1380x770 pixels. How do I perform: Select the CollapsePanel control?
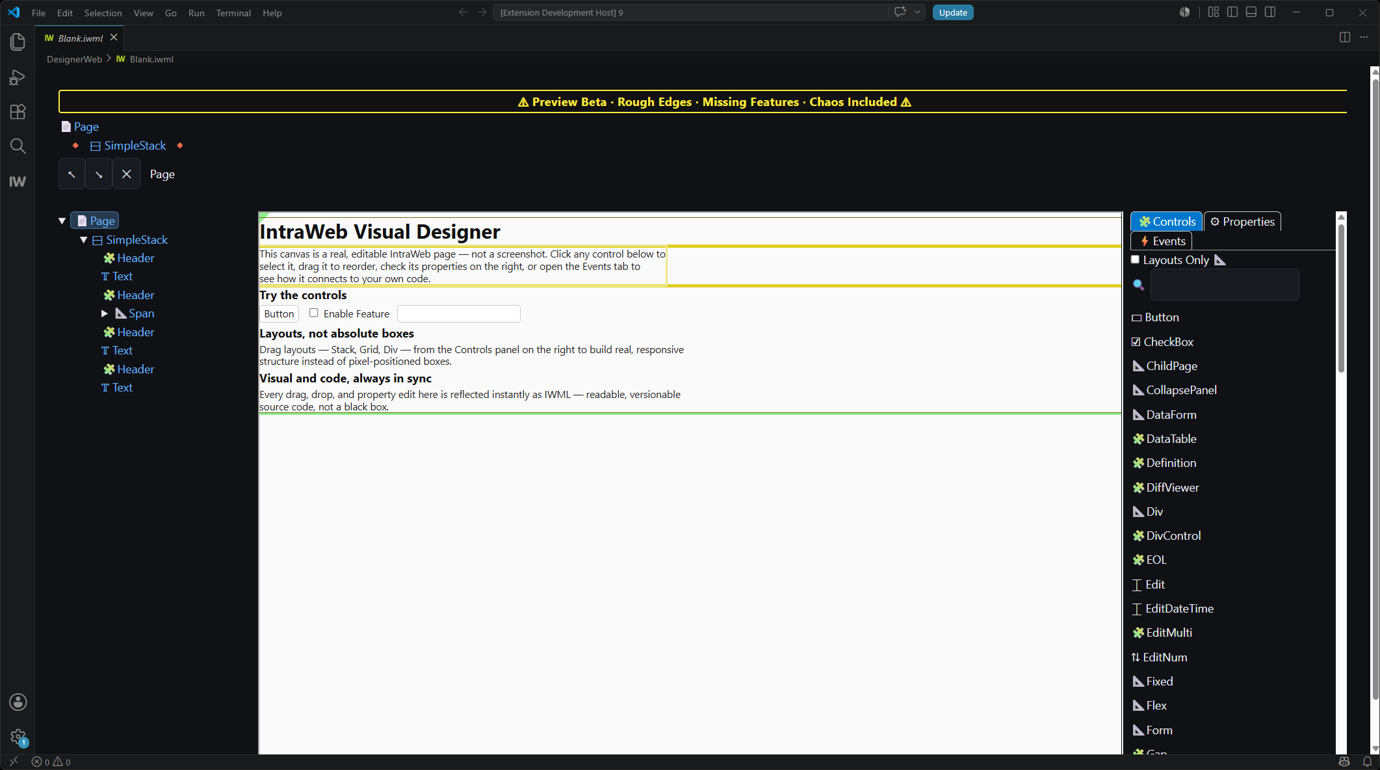[x=1175, y=390]
